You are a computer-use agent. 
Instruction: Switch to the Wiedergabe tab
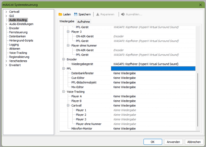(x=67, y=21)
